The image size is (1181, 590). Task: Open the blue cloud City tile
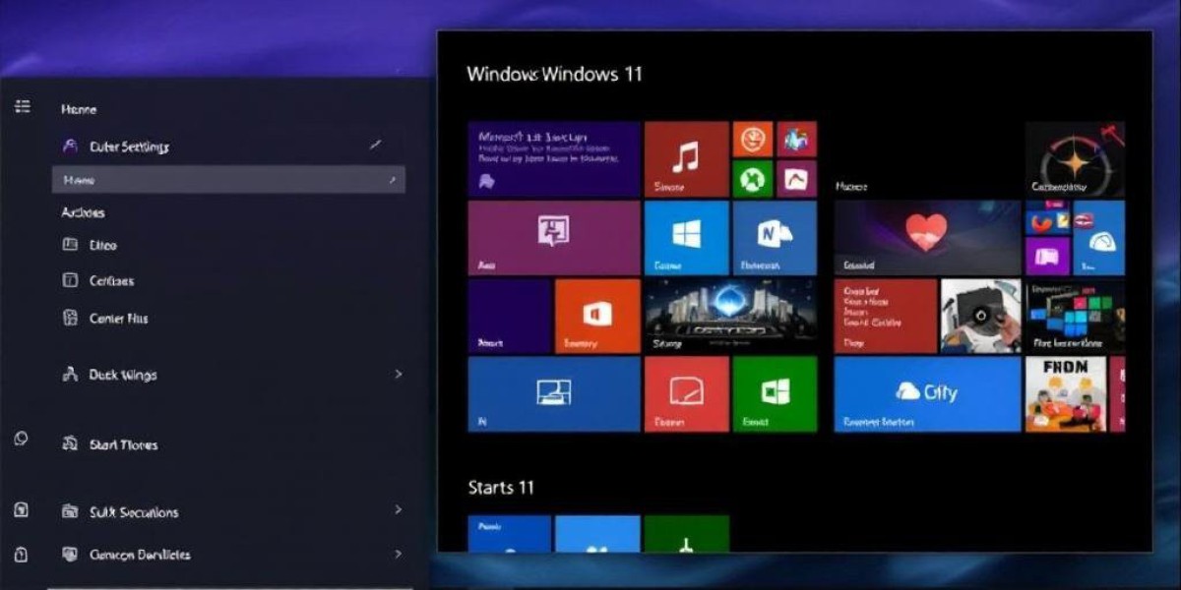click(x=928, y=393)
